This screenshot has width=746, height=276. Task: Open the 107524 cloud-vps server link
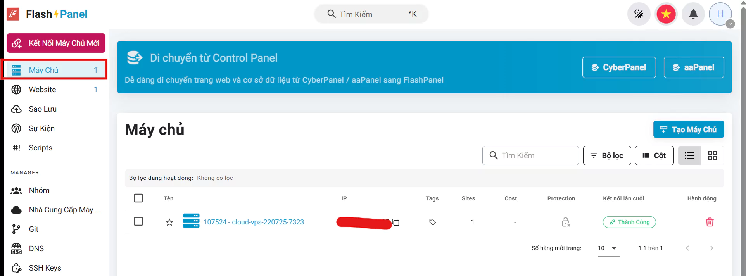pyautogui.click(x=254, y=222)
